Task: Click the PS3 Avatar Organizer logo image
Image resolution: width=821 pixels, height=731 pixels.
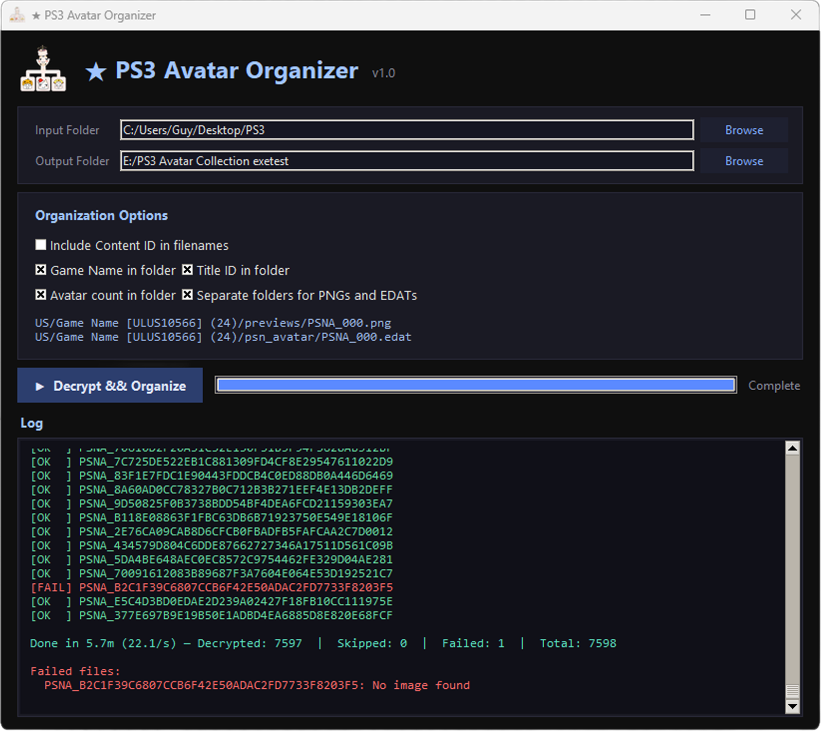Action: (x=43, y=69)
